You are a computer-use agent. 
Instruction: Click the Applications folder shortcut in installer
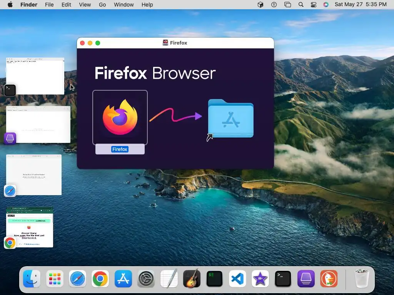(230, 119)
